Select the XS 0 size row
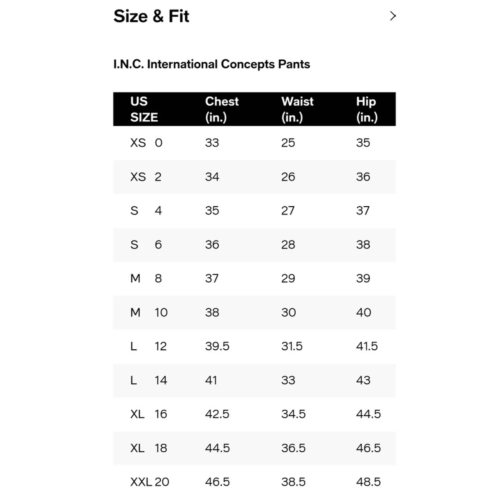 click(x=146, y=143)
